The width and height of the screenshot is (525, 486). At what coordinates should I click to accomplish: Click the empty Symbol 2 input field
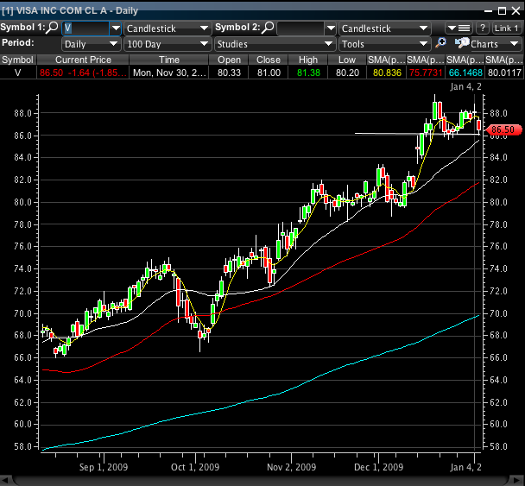[x=300, y=28]
